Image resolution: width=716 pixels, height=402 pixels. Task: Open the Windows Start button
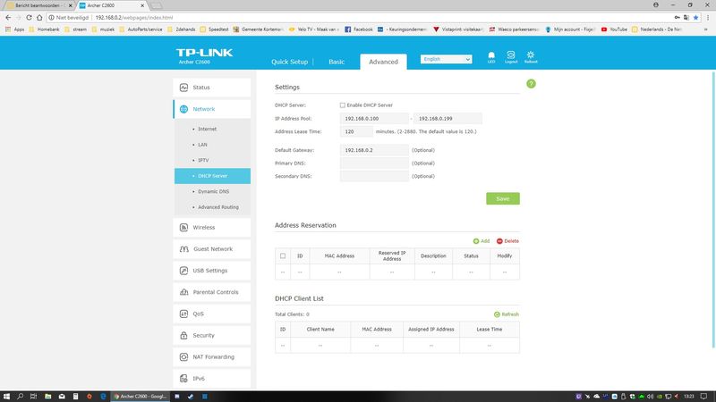(6, 397)
